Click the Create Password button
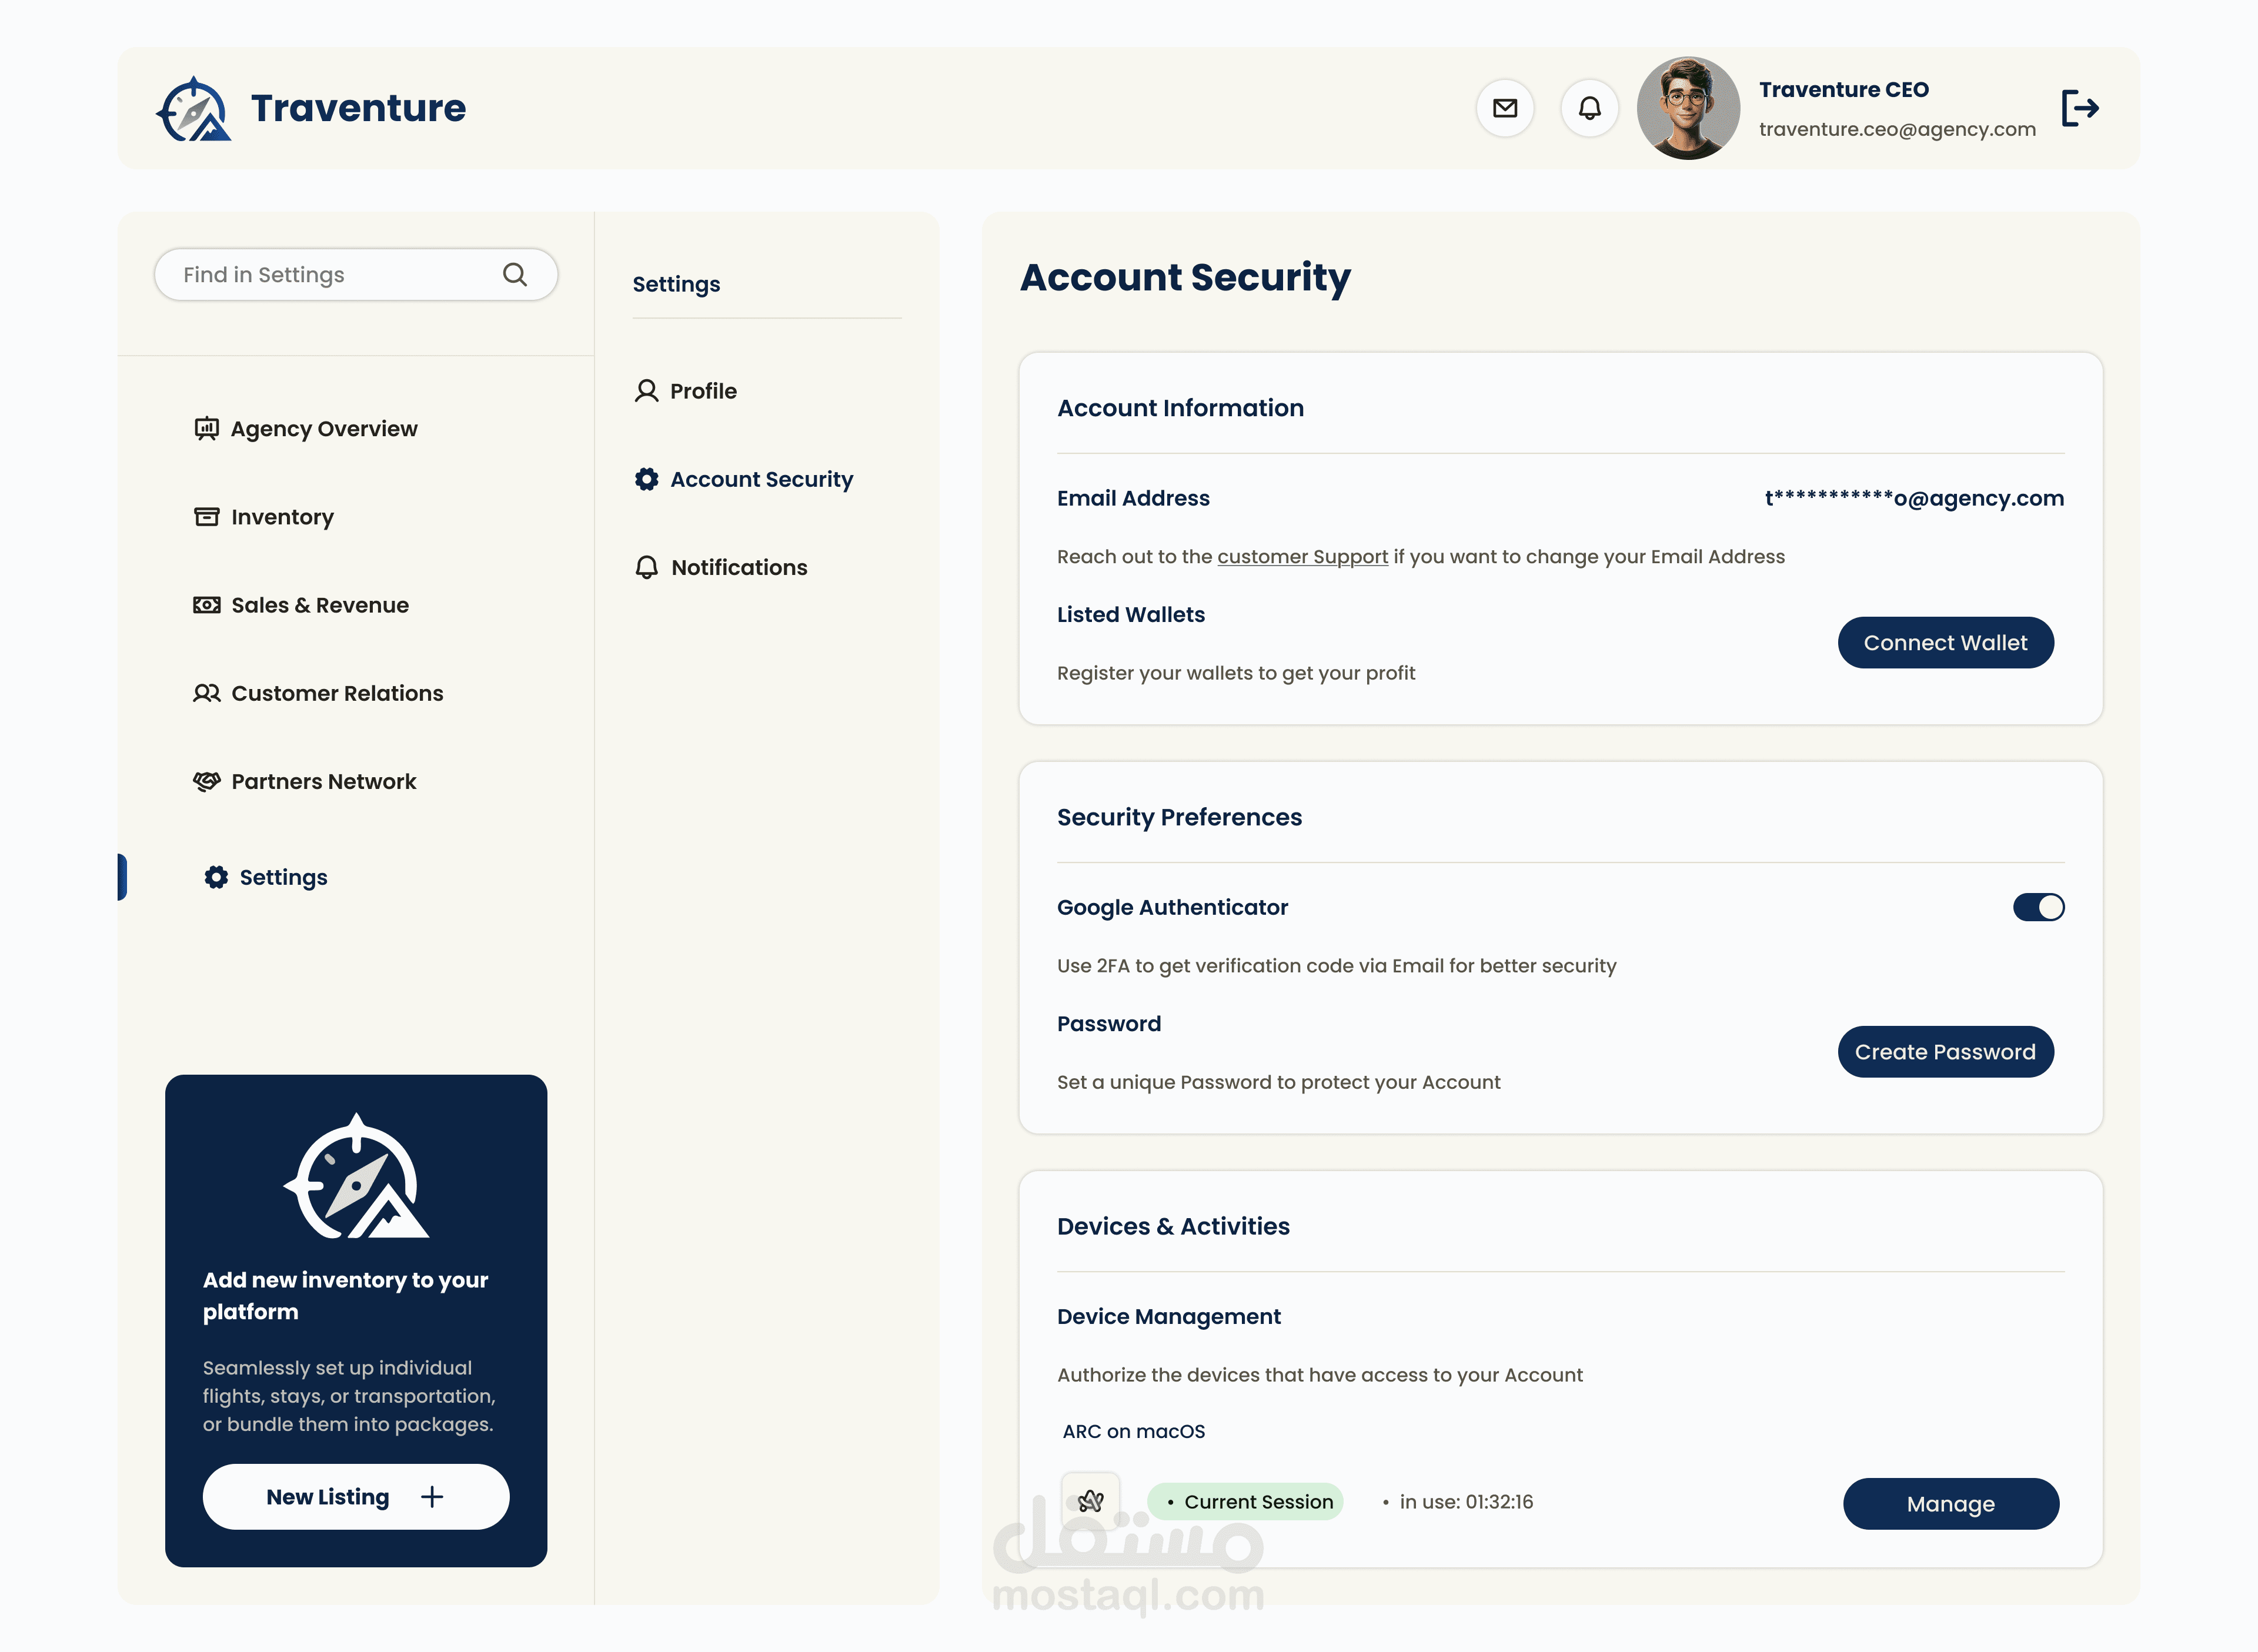 1945,1052
